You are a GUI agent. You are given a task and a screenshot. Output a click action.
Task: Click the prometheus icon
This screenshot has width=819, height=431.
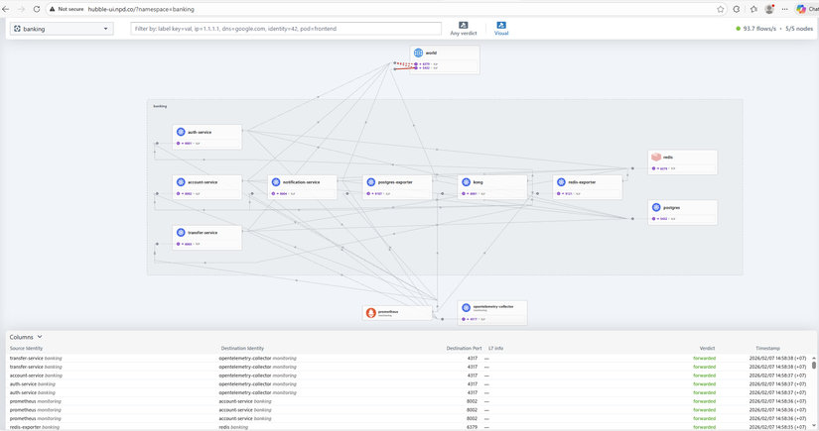click(x=371, y=313)
